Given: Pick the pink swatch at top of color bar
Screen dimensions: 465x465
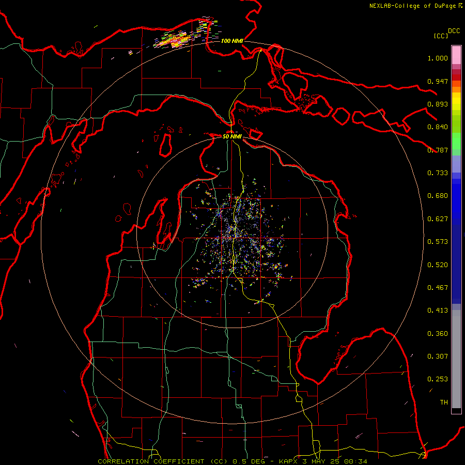Looking at the screenshot, I should [456, 55].
